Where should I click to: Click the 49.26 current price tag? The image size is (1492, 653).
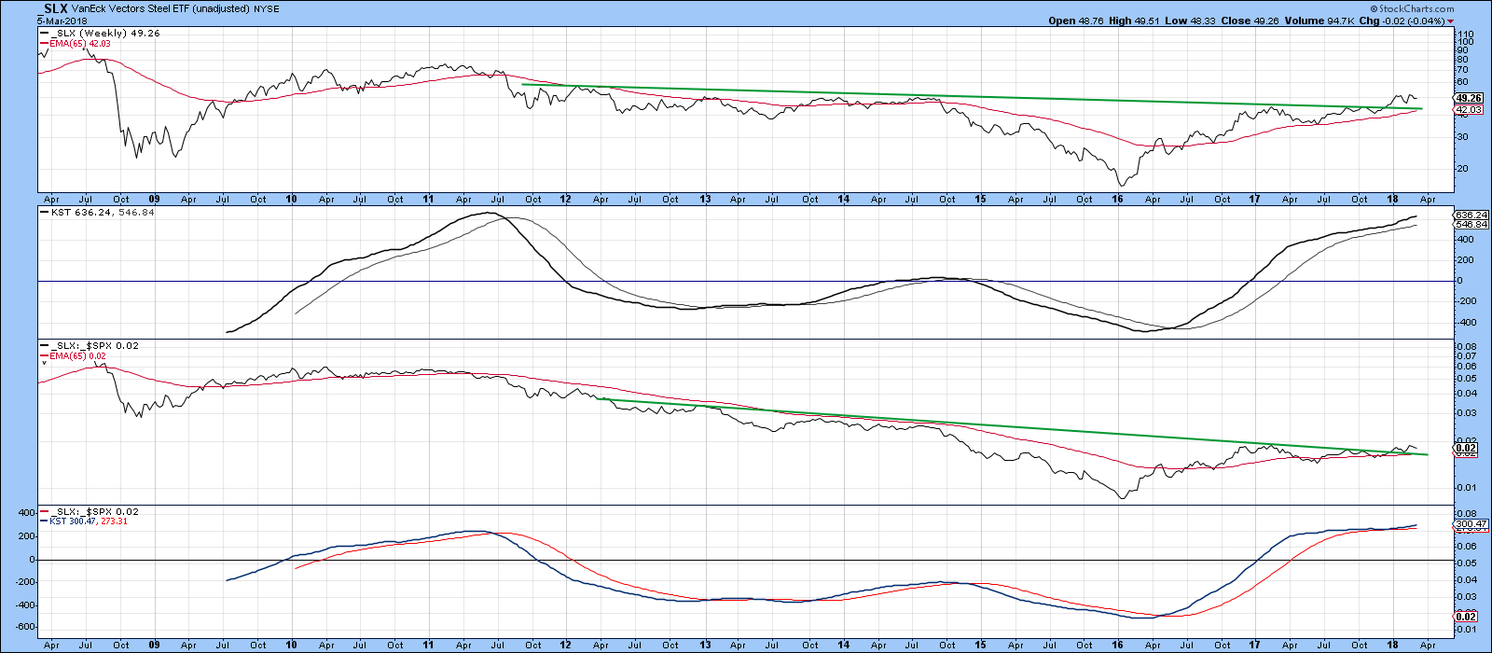(1468, 98)
